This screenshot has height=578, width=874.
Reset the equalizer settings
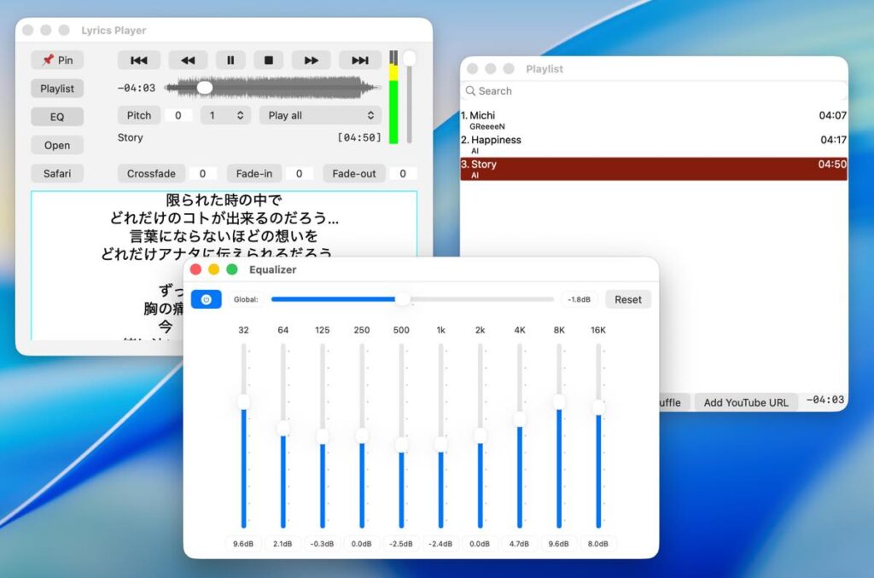tap(627, 299)
